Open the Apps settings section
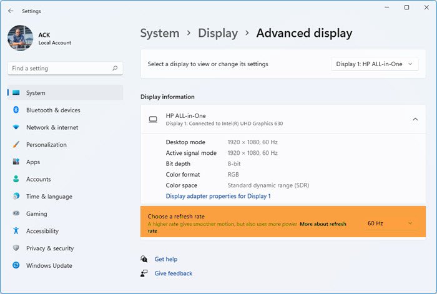This screenshot has width=437, height=294. (33, 162)
